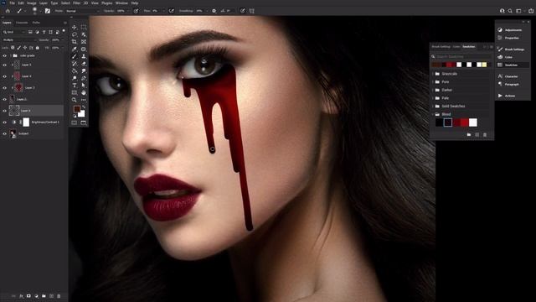
Task: Hide the color grade group
Action: [4, 55]
